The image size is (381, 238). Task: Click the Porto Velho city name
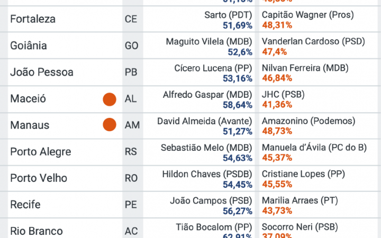[x=39, y=178]
